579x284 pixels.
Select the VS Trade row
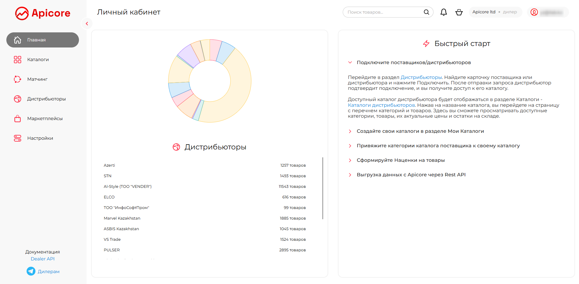205,240
